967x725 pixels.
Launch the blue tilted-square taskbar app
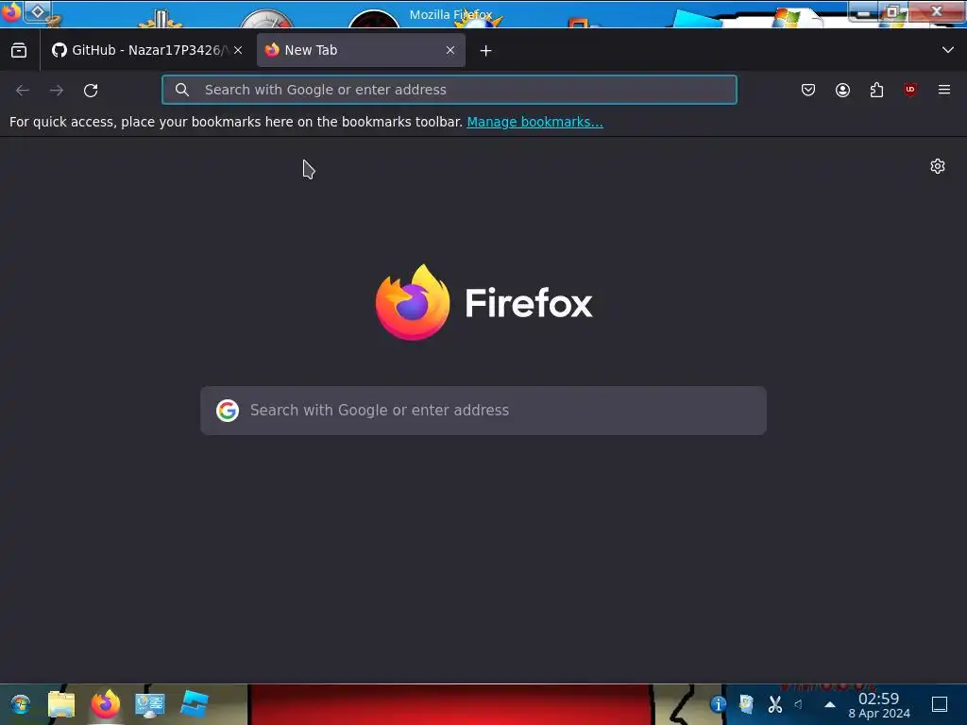(195, 704)
